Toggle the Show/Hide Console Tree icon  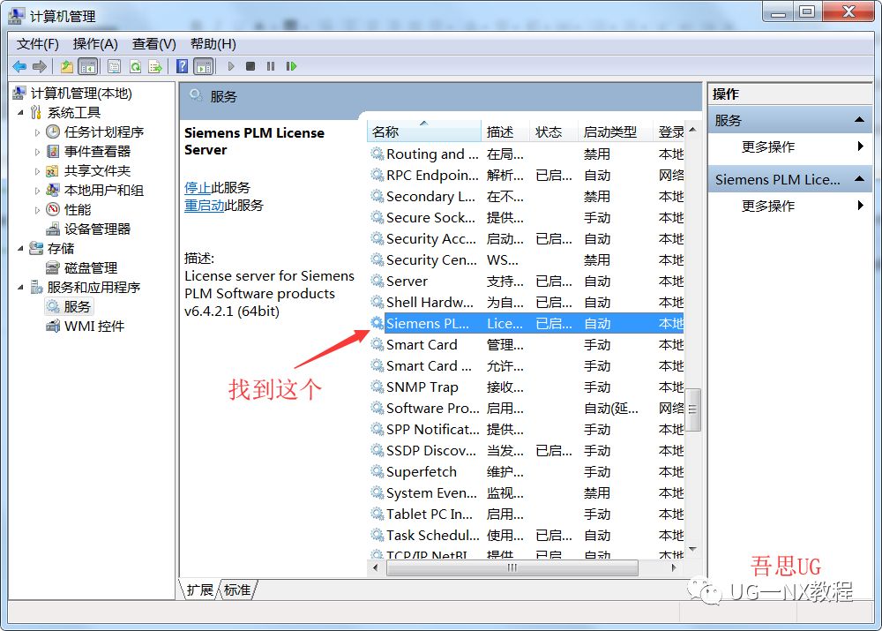[87, 66]
